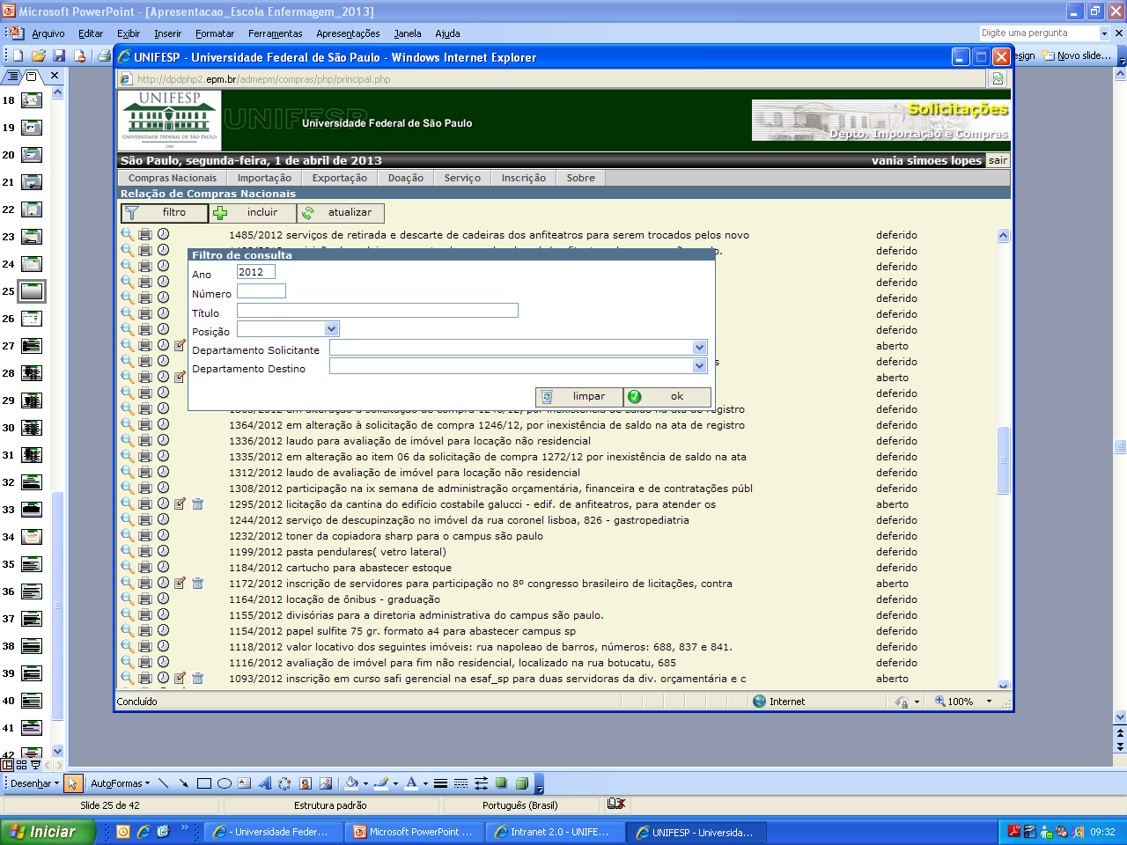Open line color dropdown arrow
The height and width of the screenshot is (845, 1127).
(x=395, y=783)
